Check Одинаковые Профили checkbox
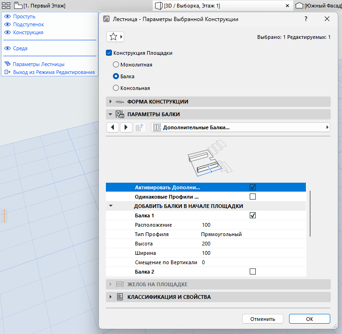Image resolution: width=342 pixels, height=334 pixels. [x=253, y=197]
